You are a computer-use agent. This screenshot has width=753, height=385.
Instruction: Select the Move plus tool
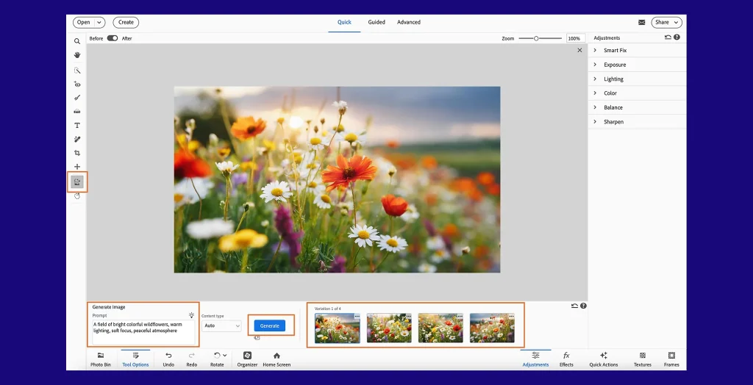(x=76, y=167)
